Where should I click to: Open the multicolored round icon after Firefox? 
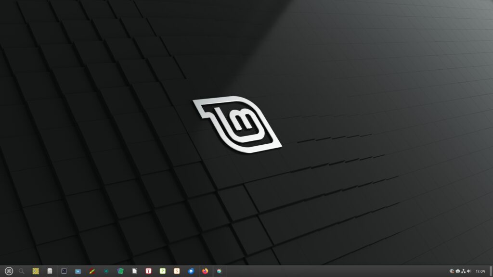pos(220,271)
